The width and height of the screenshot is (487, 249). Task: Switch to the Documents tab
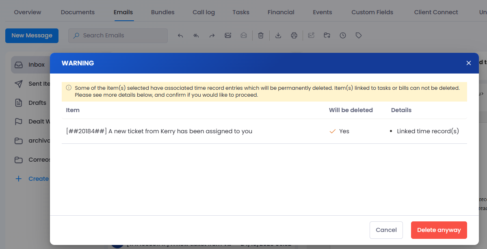[x=78, y=12]
